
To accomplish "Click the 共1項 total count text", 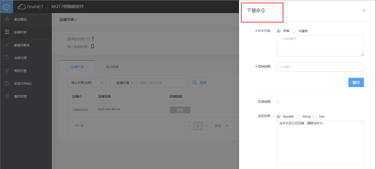I will (79, 126).
